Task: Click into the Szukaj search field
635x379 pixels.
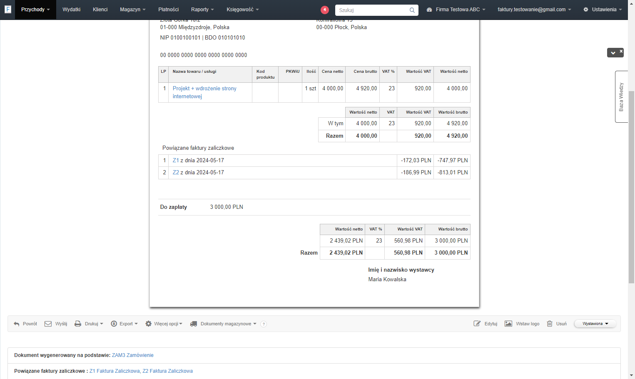Action: pos(373,10)
